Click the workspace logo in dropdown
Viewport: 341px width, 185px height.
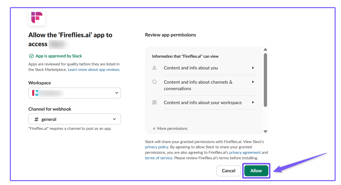point(35,93)
